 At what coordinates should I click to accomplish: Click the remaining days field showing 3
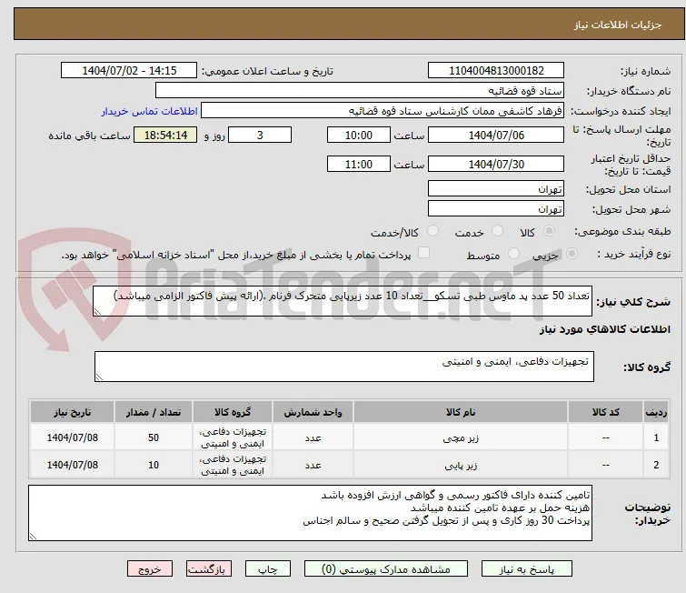(x=260, y=135)
